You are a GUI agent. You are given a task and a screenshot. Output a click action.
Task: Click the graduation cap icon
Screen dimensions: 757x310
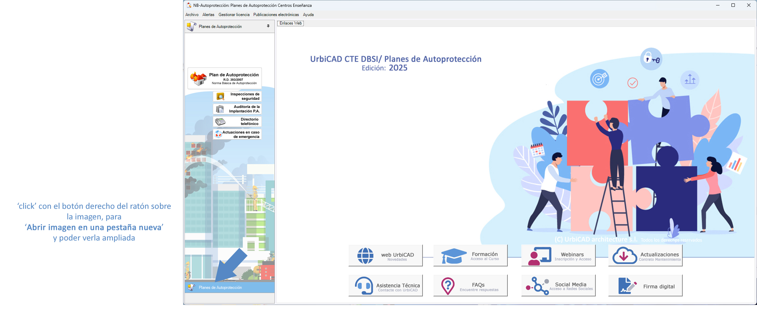[x=454, y=256]
